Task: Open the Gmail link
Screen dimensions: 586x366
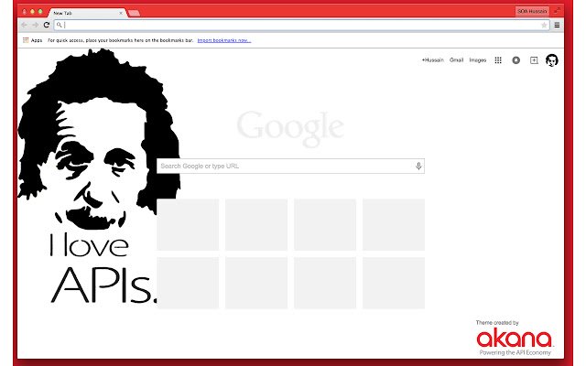Action: (456, 60)
